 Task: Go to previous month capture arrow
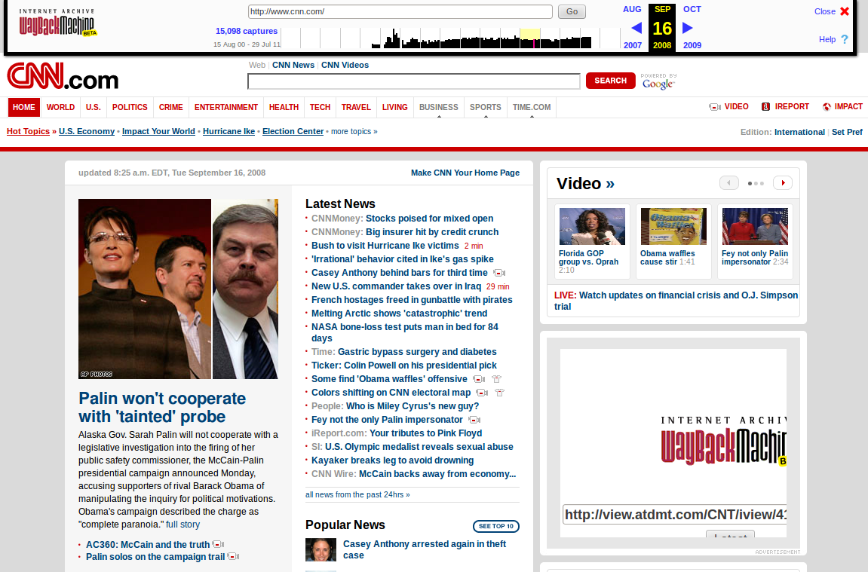pyautogui.click(x=636, y=28)
